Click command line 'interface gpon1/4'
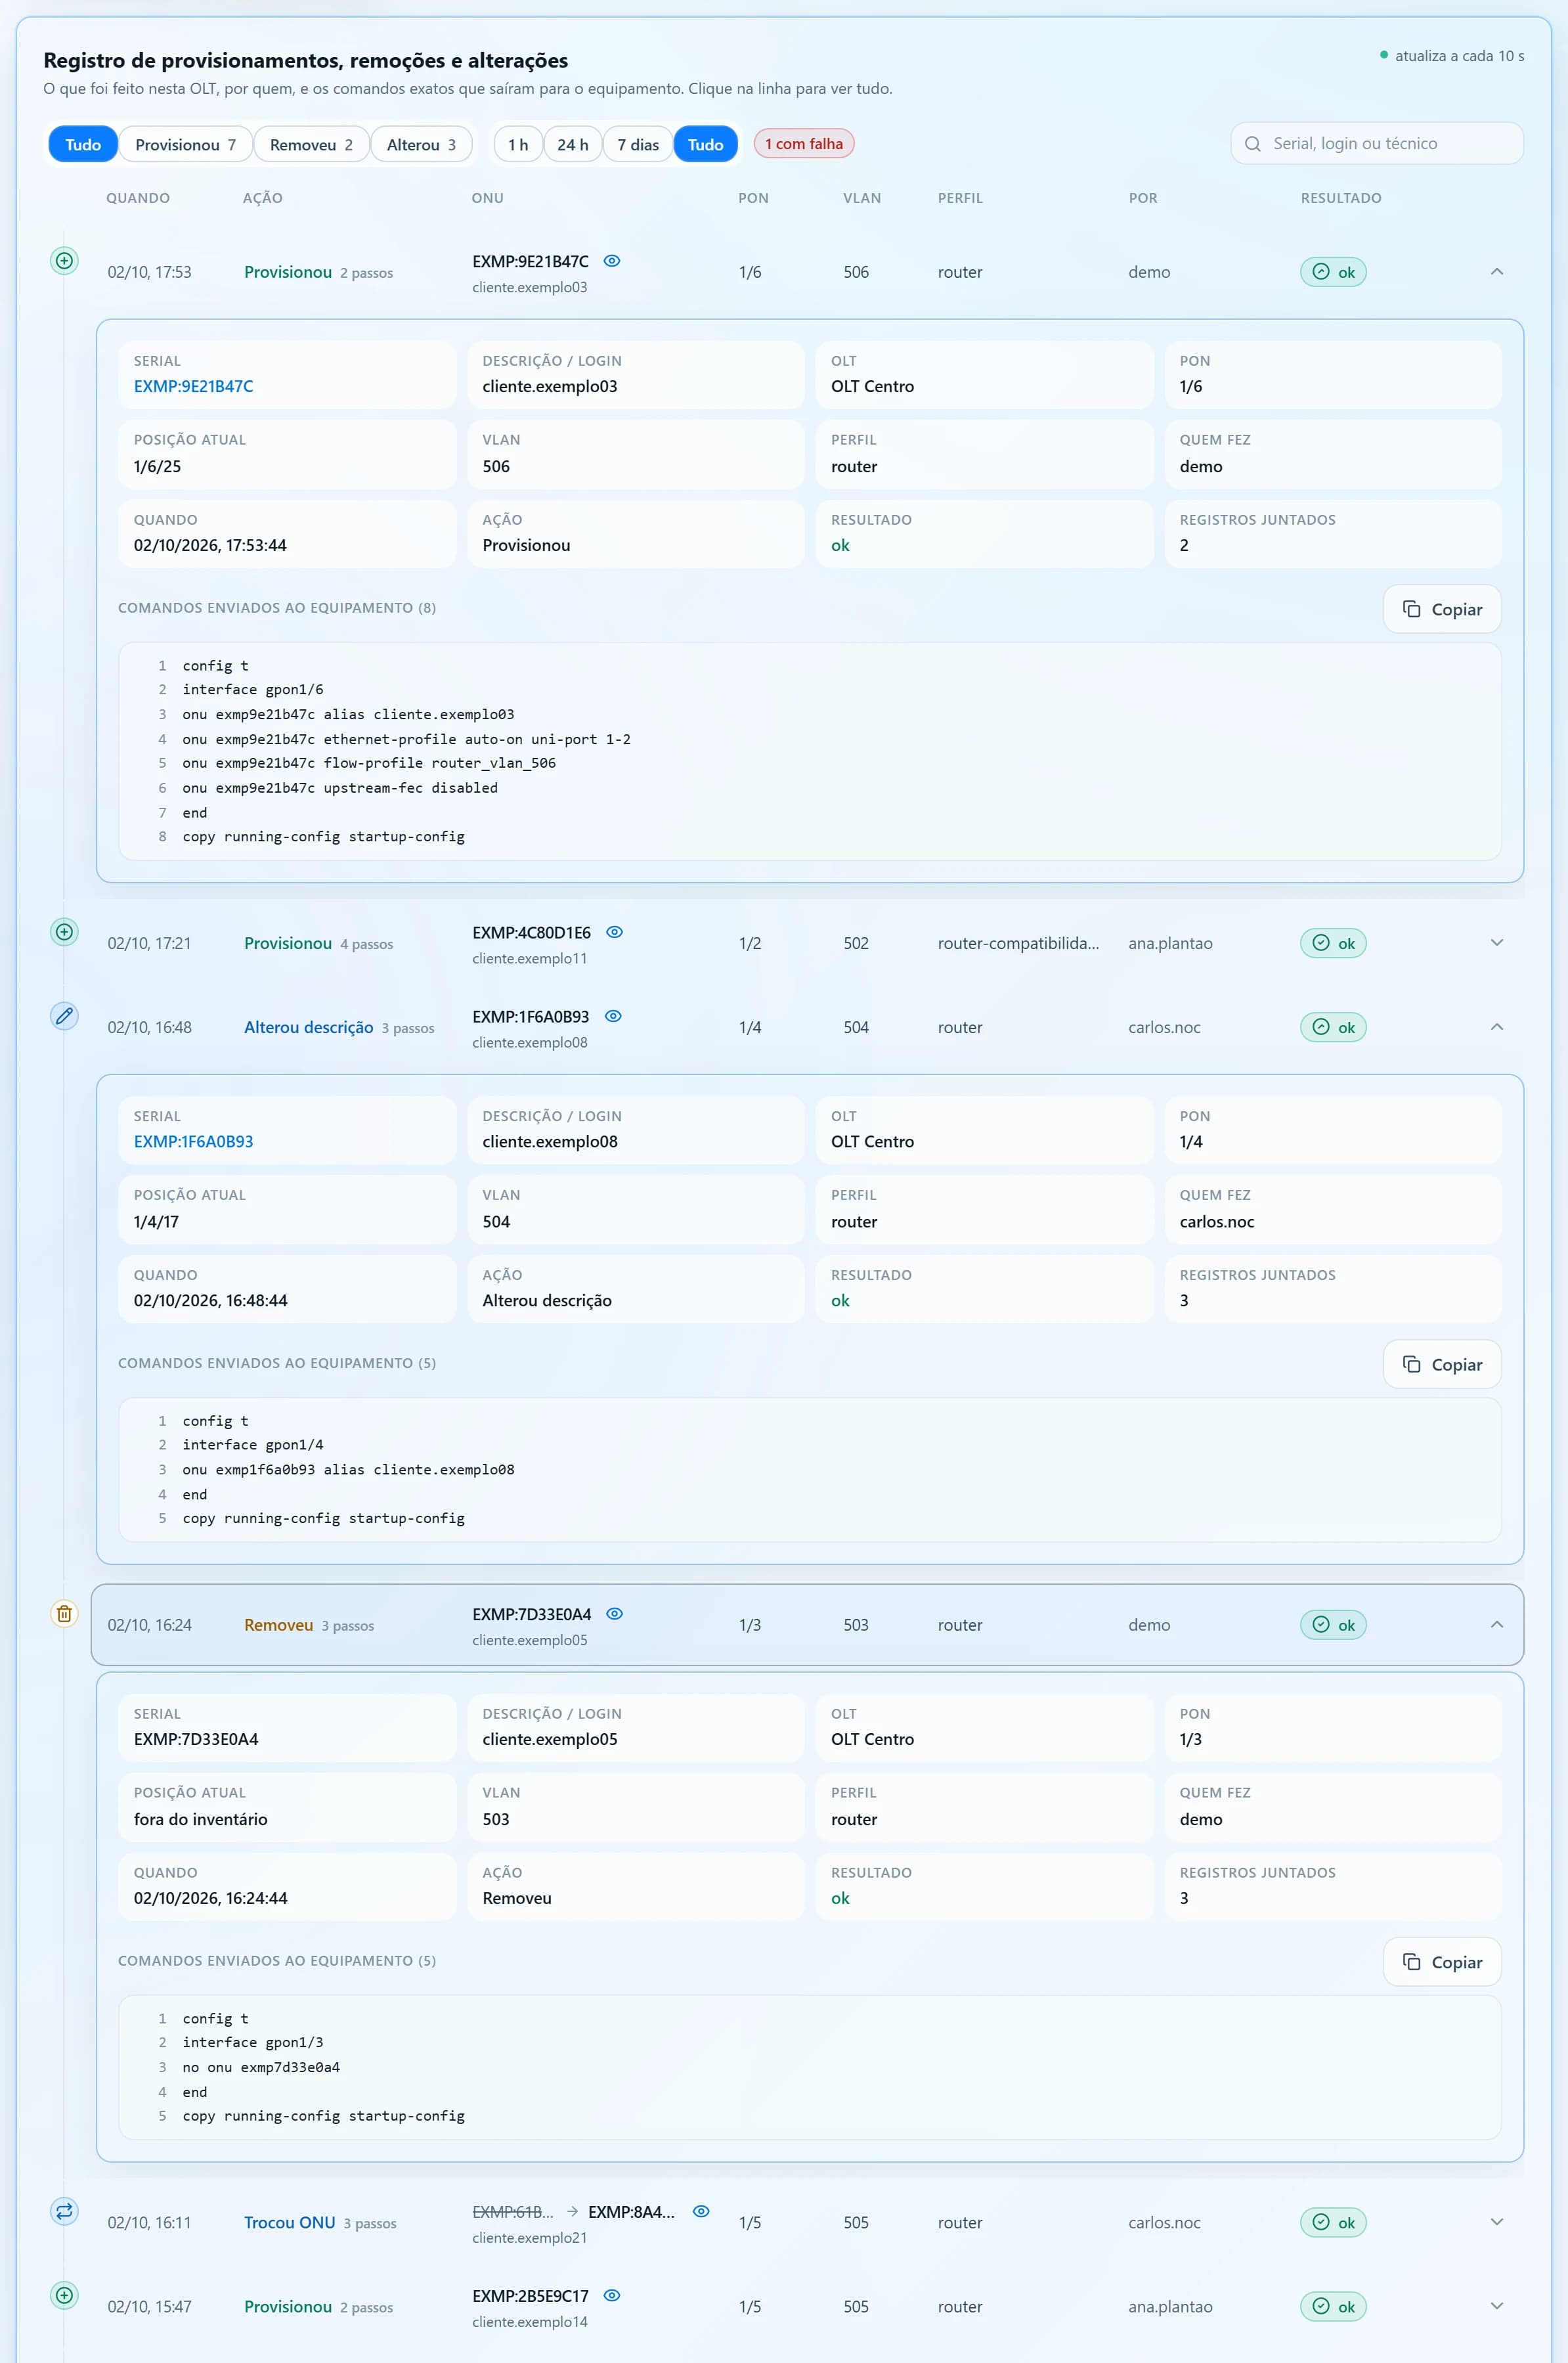This screenshot has width=1568, height=2363. click(x=253, y=1445)
